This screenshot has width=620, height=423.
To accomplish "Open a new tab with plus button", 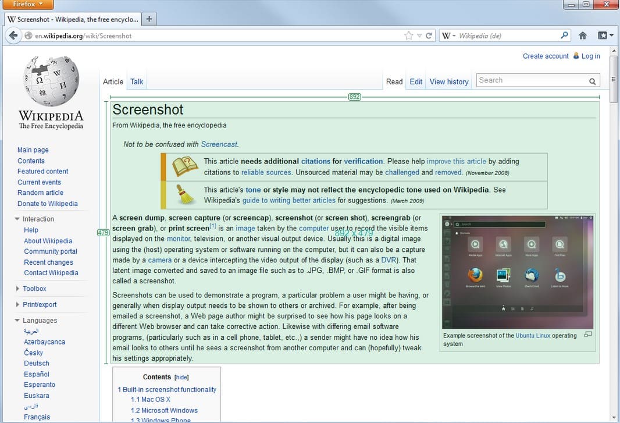I will [149, 19].
